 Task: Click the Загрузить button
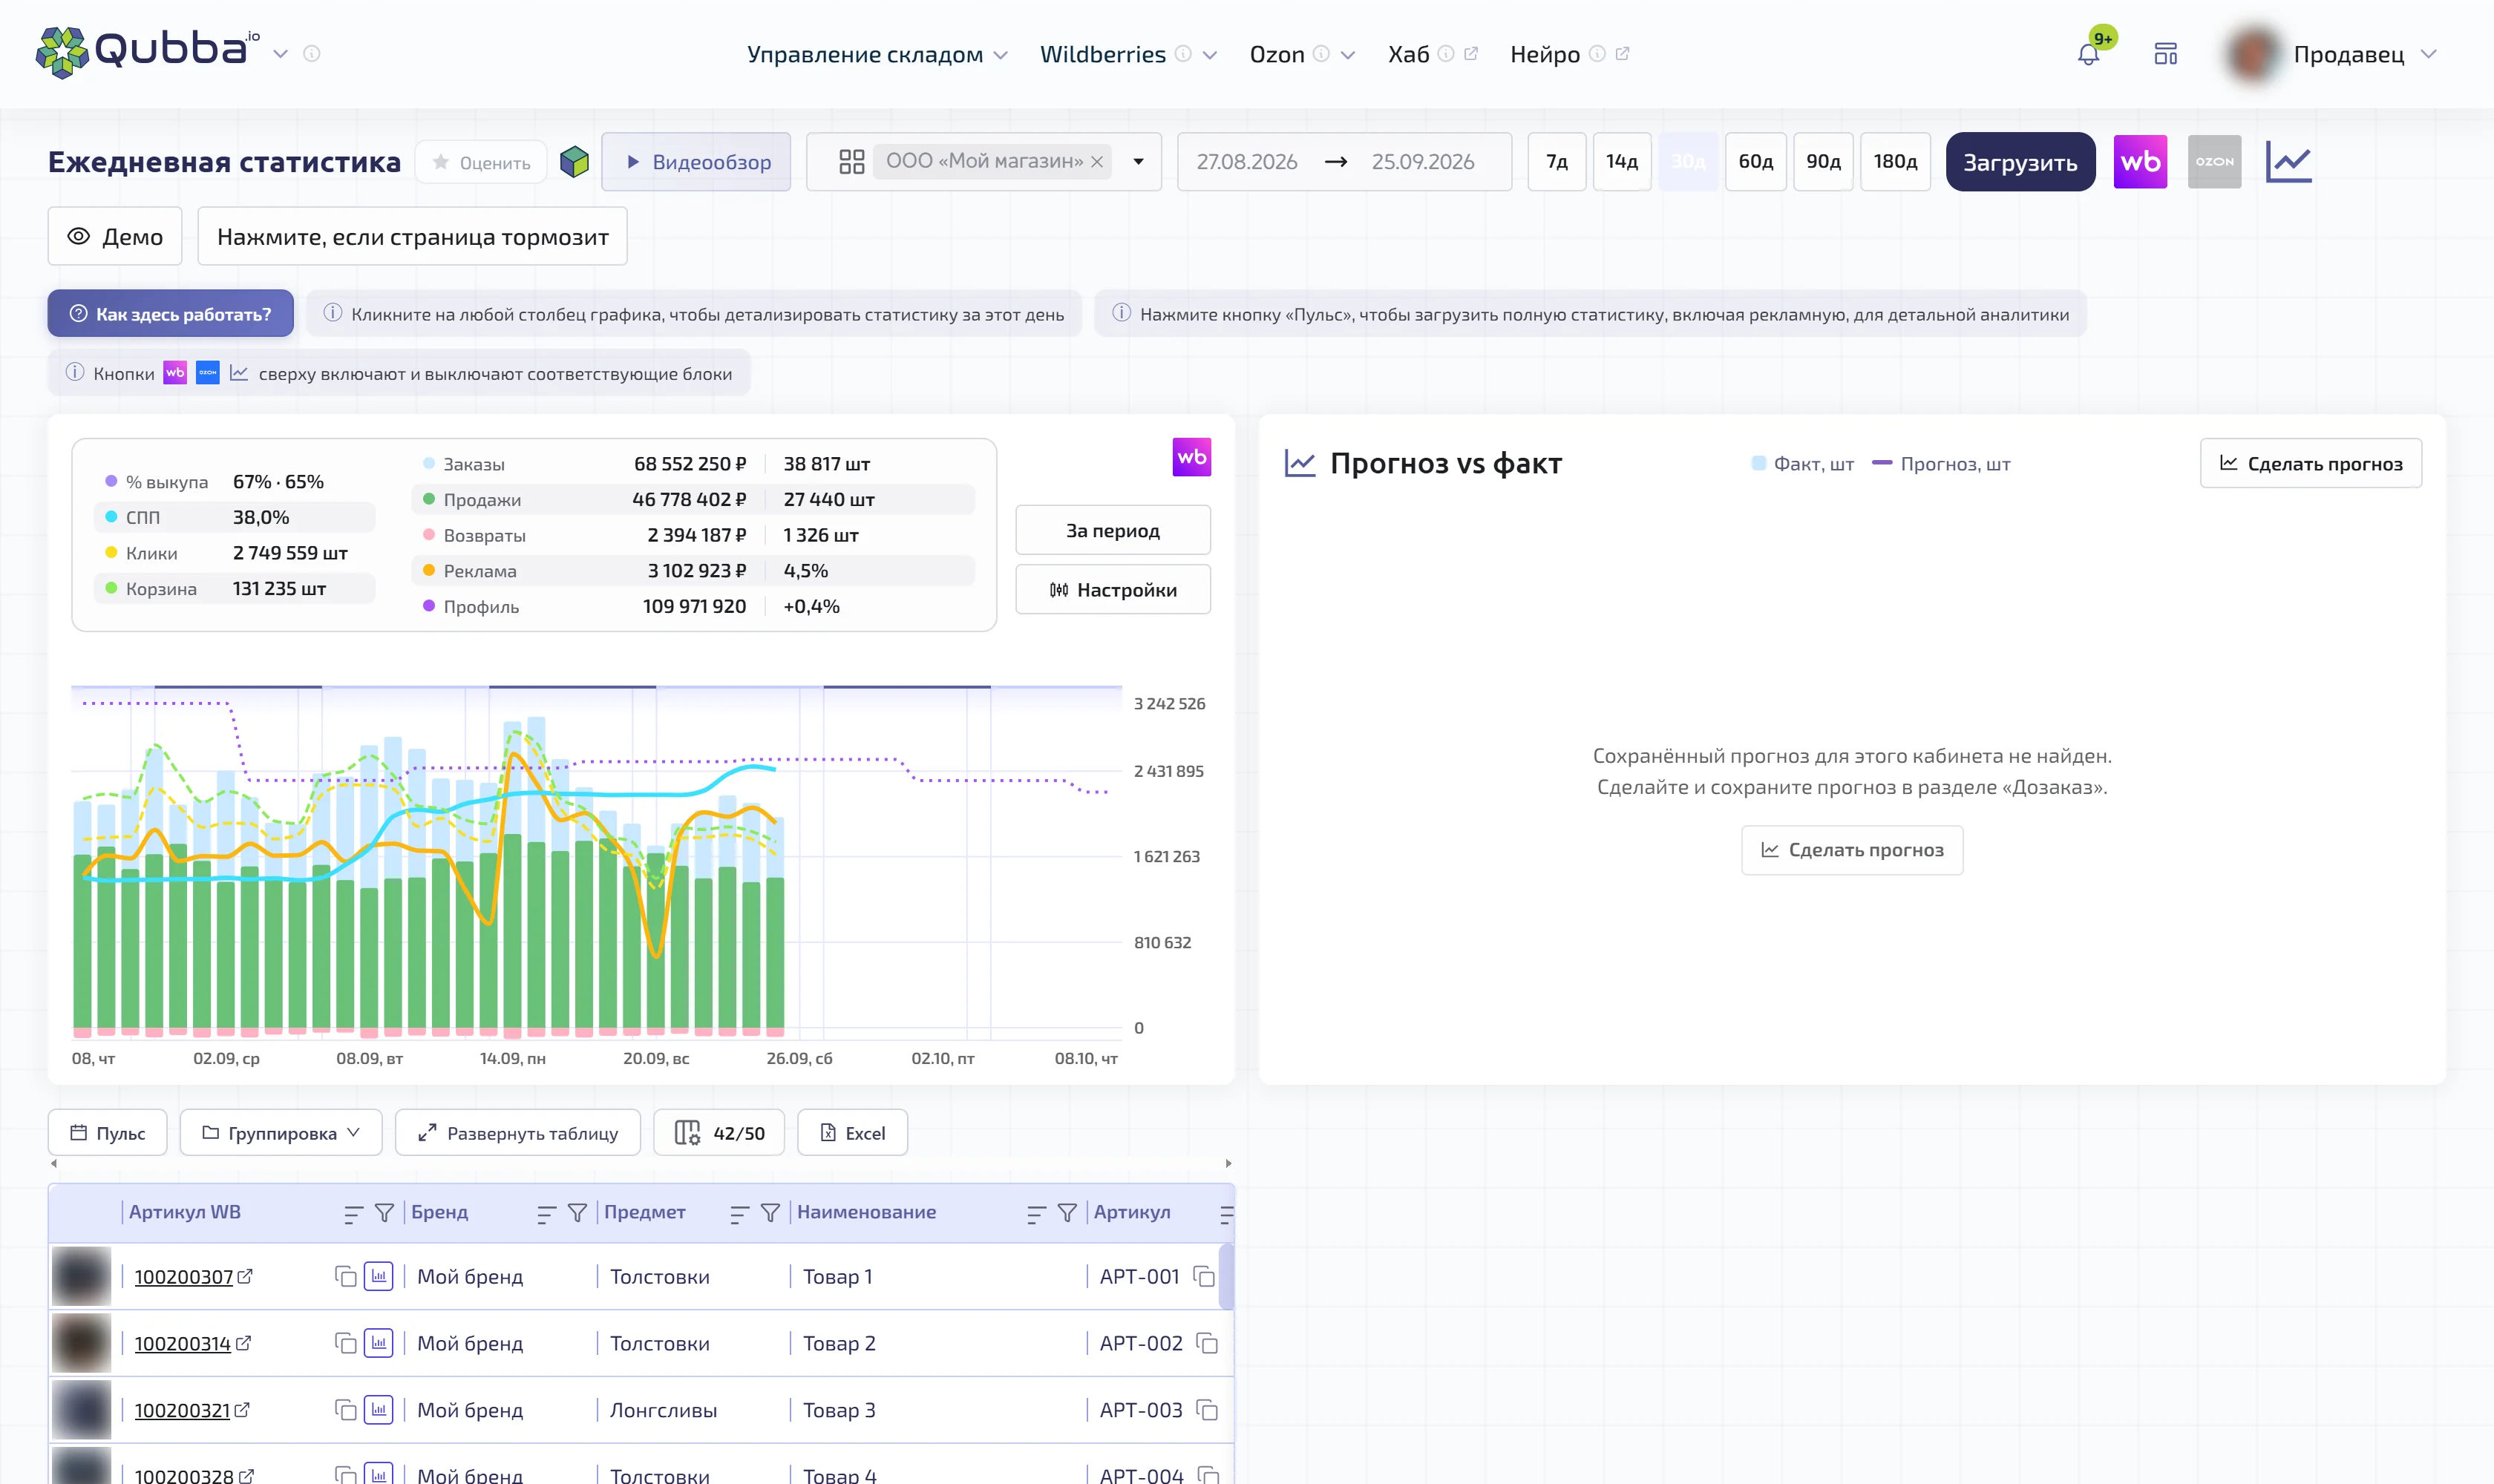pyautogui.click(x=2020, y=162)
